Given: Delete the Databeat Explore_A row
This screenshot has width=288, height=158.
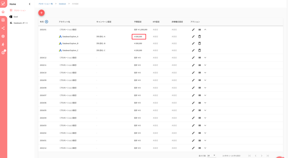Looking at the screenshot, I should click(200, 36).
